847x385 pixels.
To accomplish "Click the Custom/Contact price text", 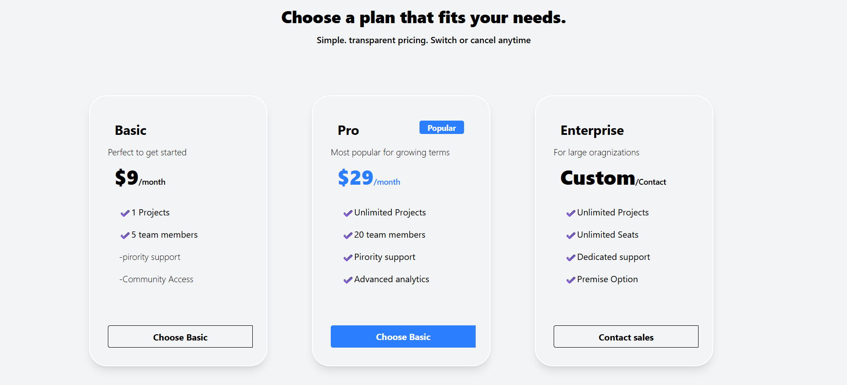I will click(613, 178).
